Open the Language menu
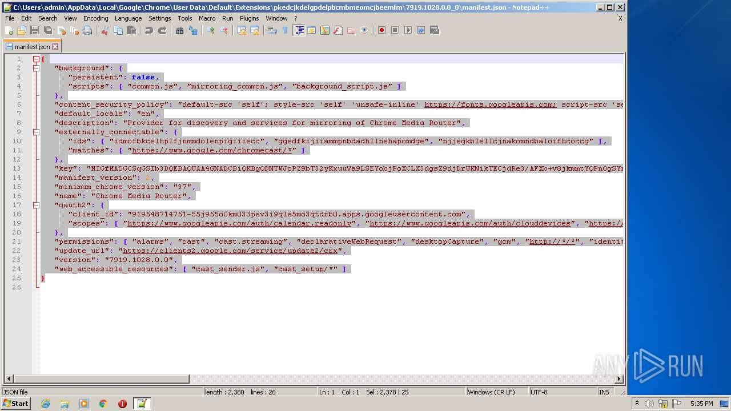The image size is (731, 411). pyautogui.click(x=128, y=18)
